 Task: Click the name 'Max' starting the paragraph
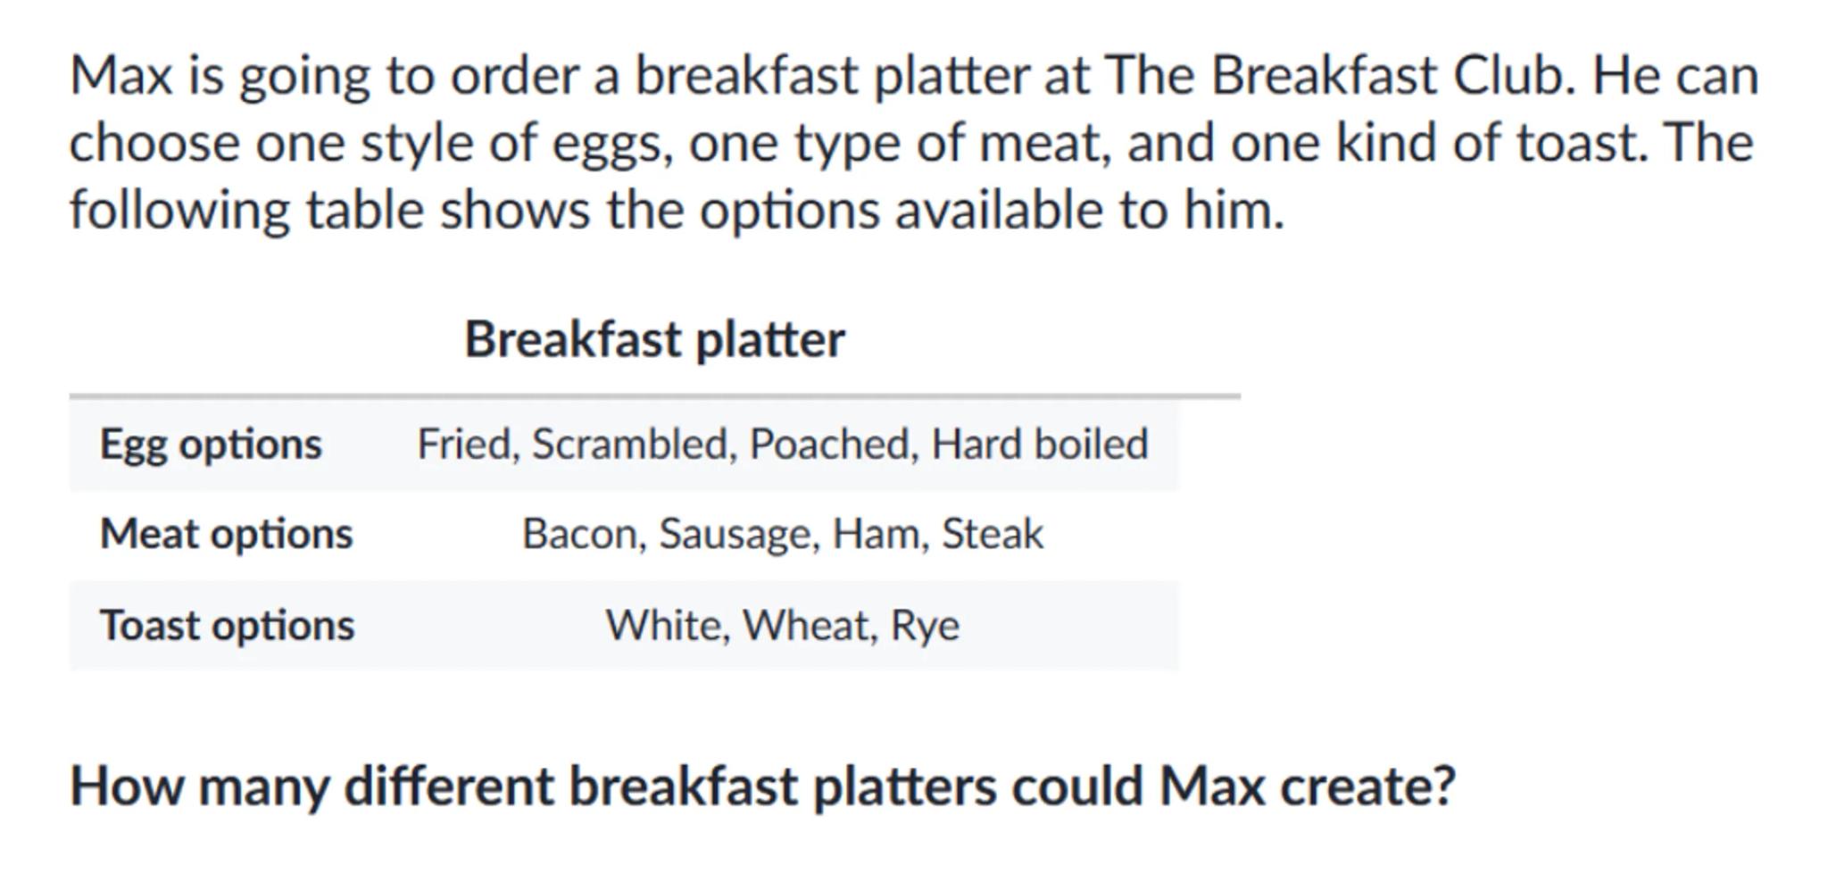(x=120, y=75)
